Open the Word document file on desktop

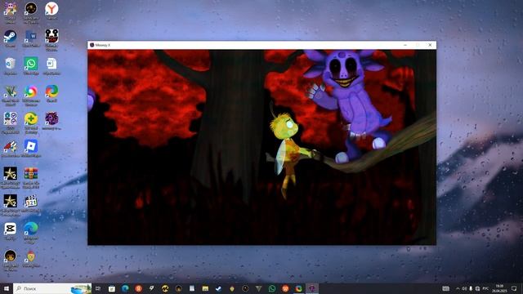pyautogui.click(x=51, y=64)
